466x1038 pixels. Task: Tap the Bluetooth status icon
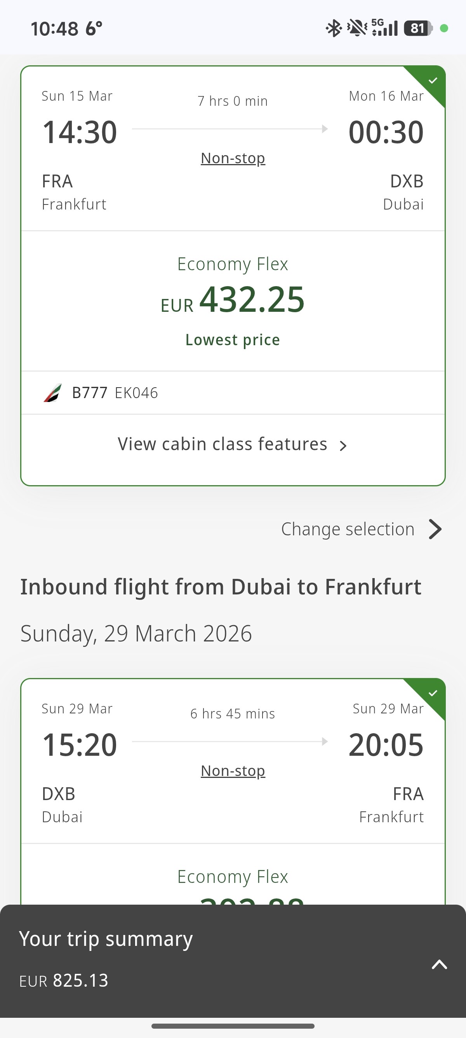pos(334,28)
